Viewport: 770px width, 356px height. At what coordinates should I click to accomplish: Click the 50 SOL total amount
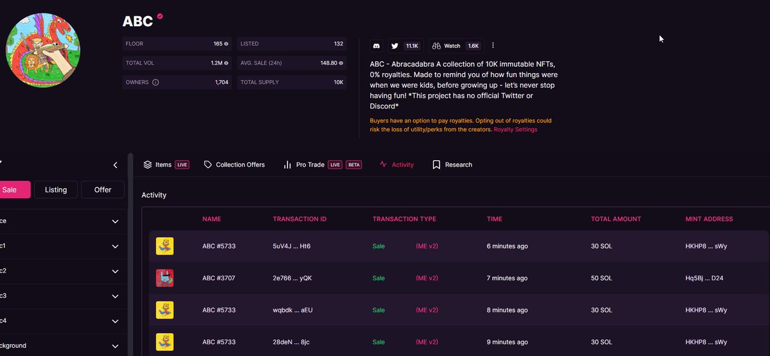603,278
